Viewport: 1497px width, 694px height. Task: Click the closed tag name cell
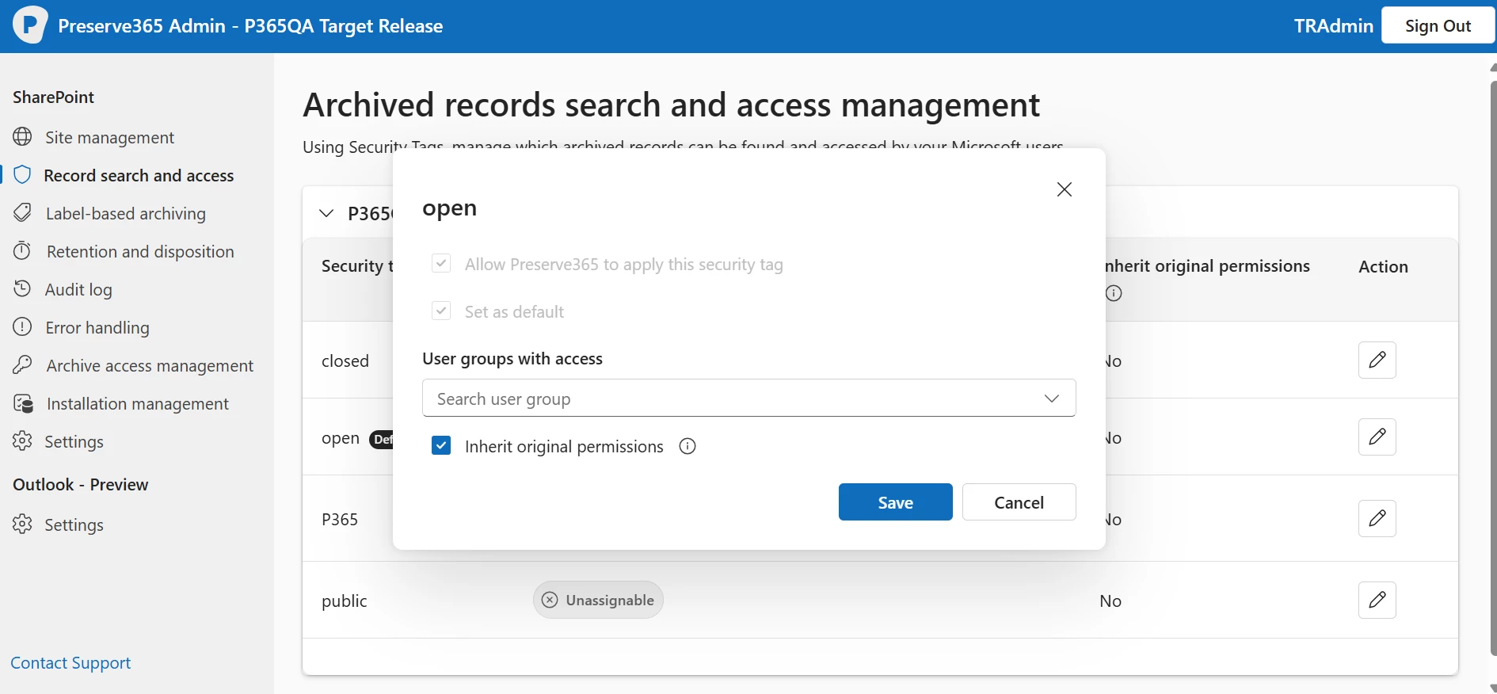345,360
